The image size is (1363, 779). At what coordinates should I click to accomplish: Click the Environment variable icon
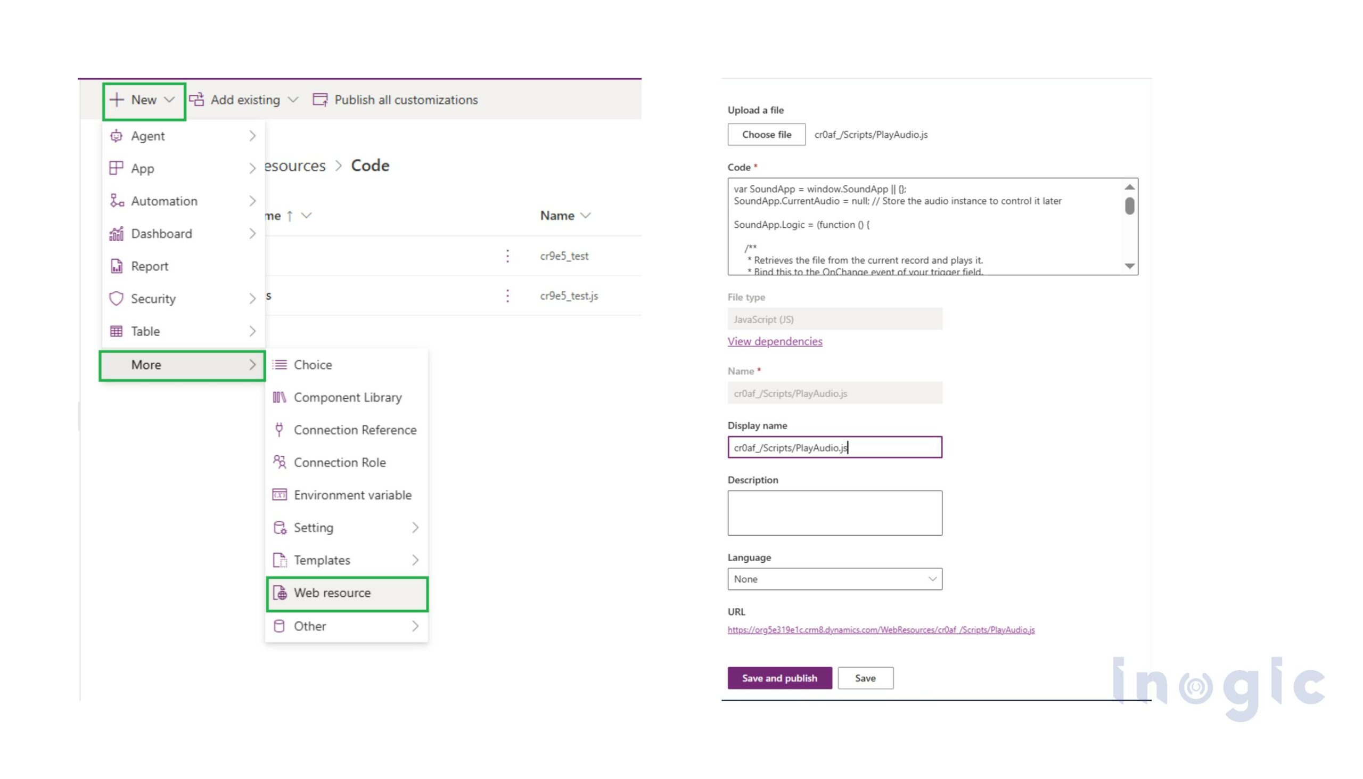[x=279, y=495]
